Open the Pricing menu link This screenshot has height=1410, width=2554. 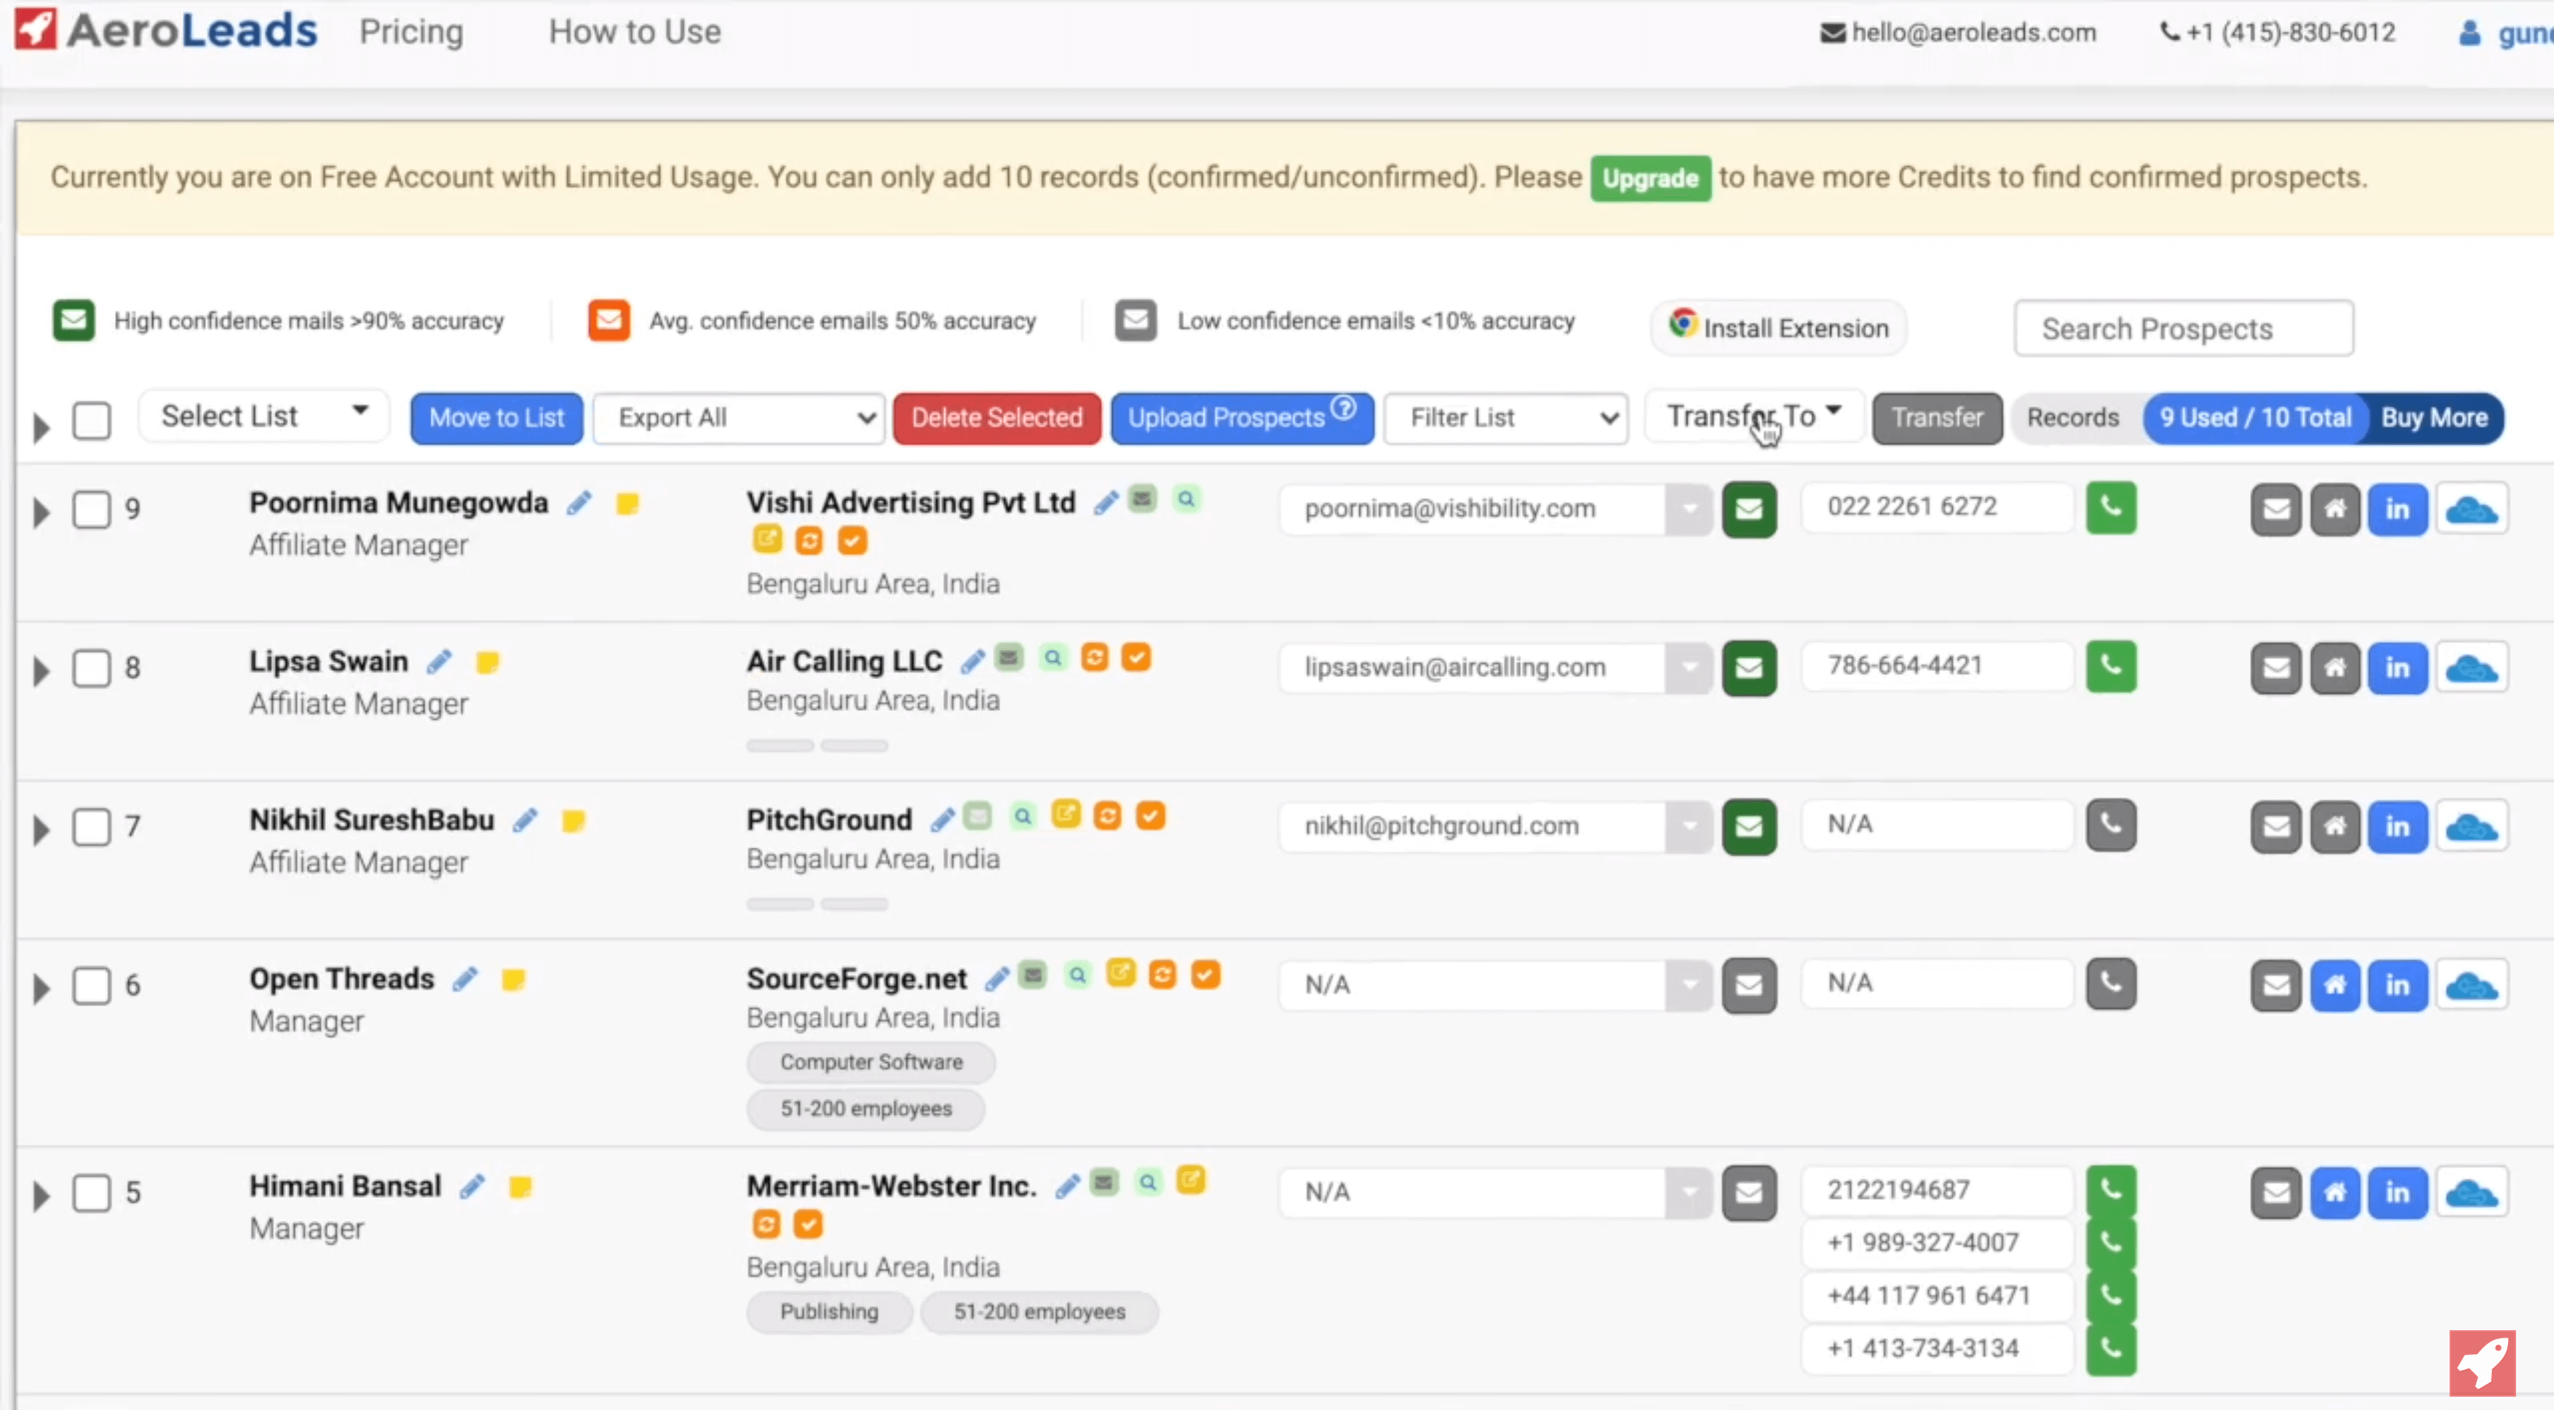tap(410, 32)
